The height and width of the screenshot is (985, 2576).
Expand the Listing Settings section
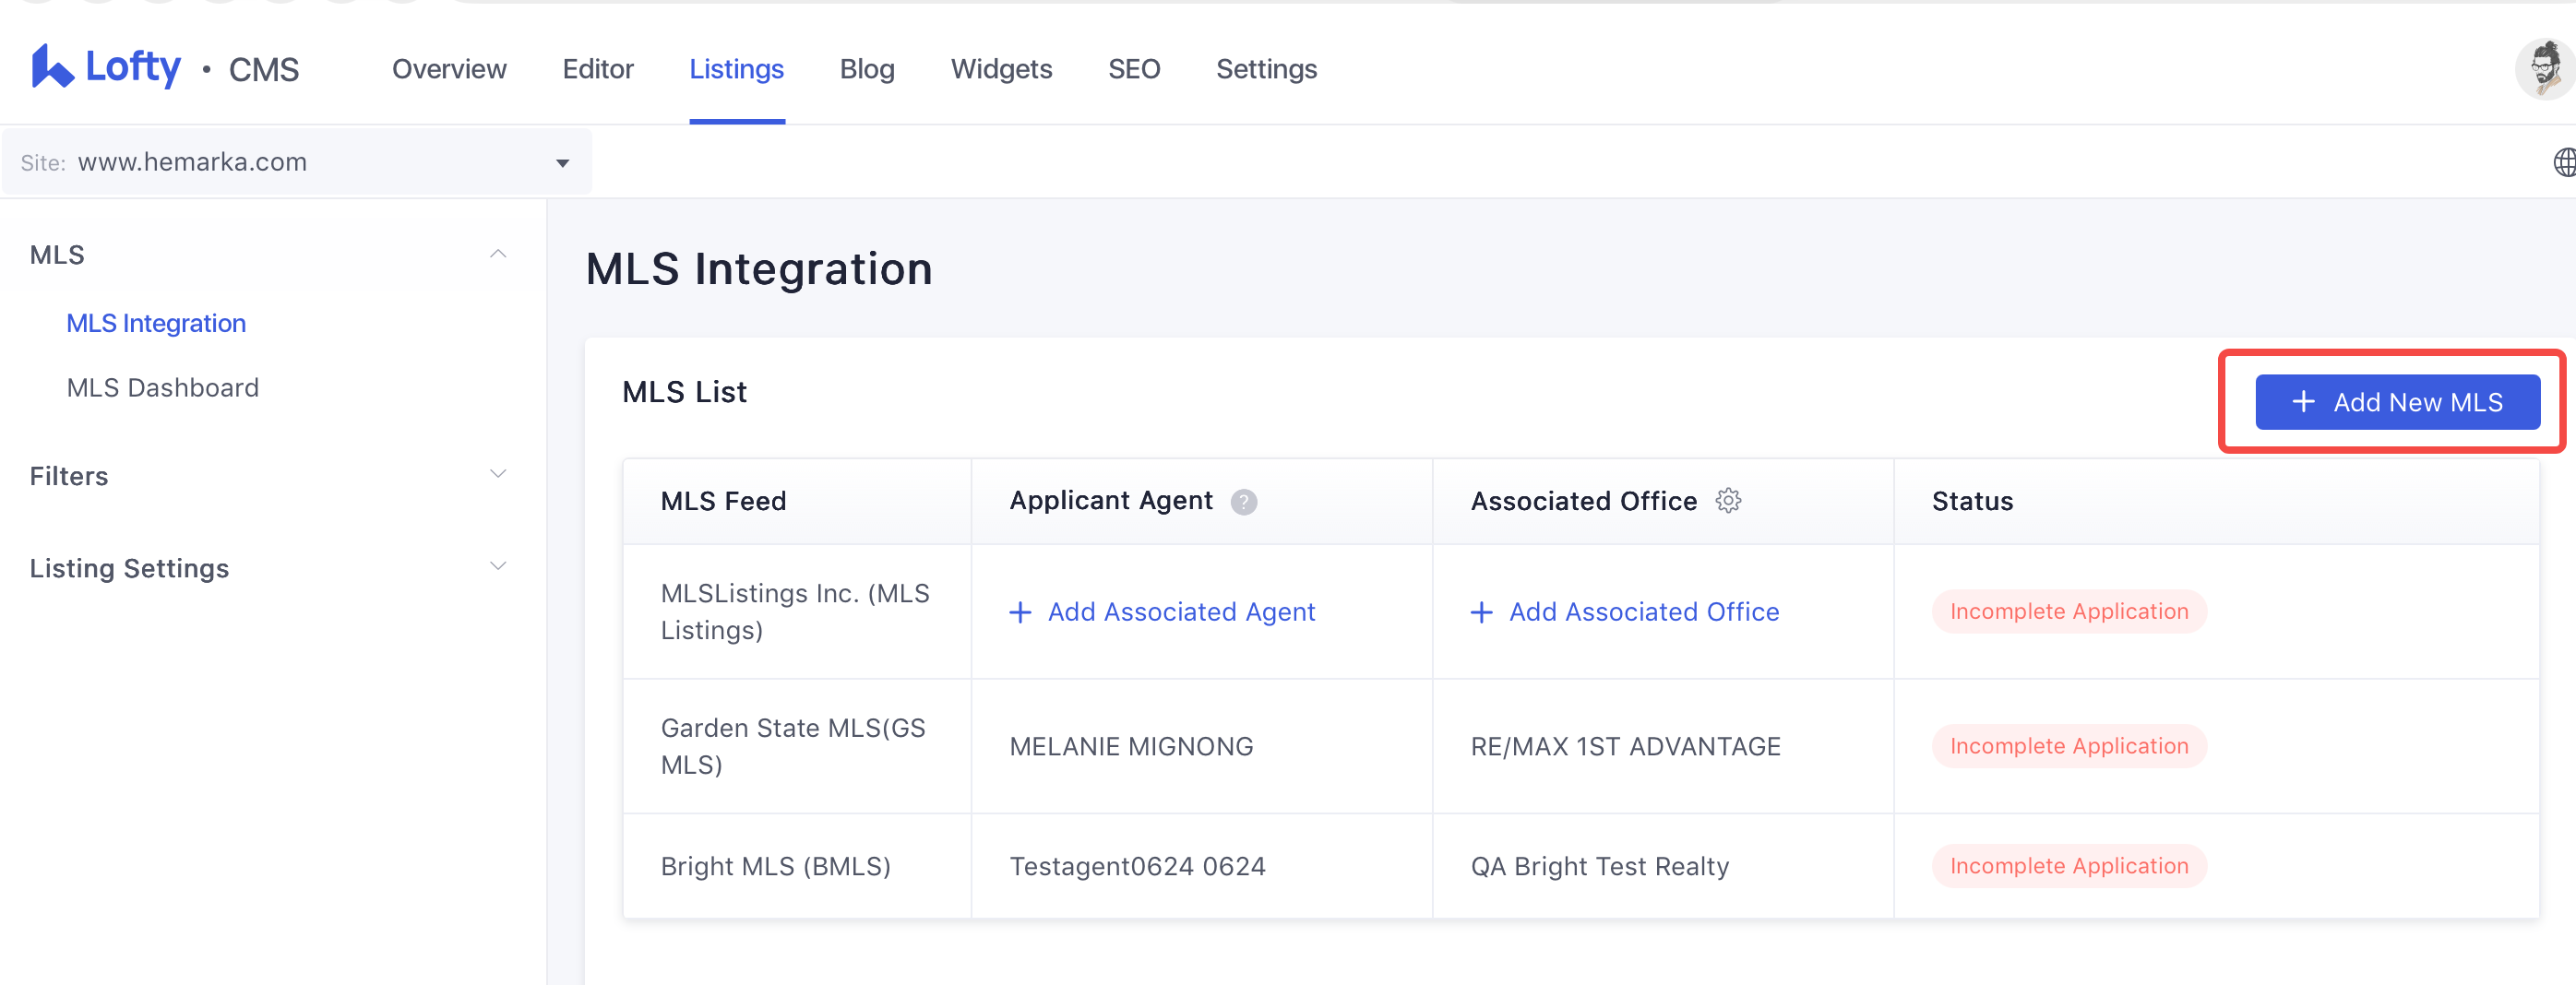click(498, 566)
